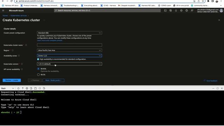The image size is (224, 126).
Task: Click info icon next to Region
Action: pos(13,50)
